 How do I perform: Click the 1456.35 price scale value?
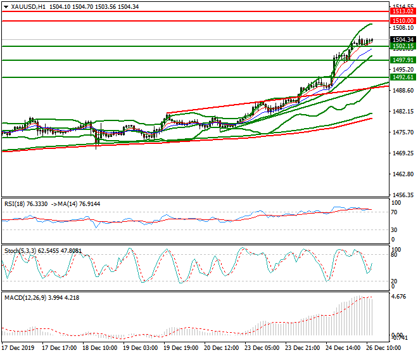click(403, 195)
